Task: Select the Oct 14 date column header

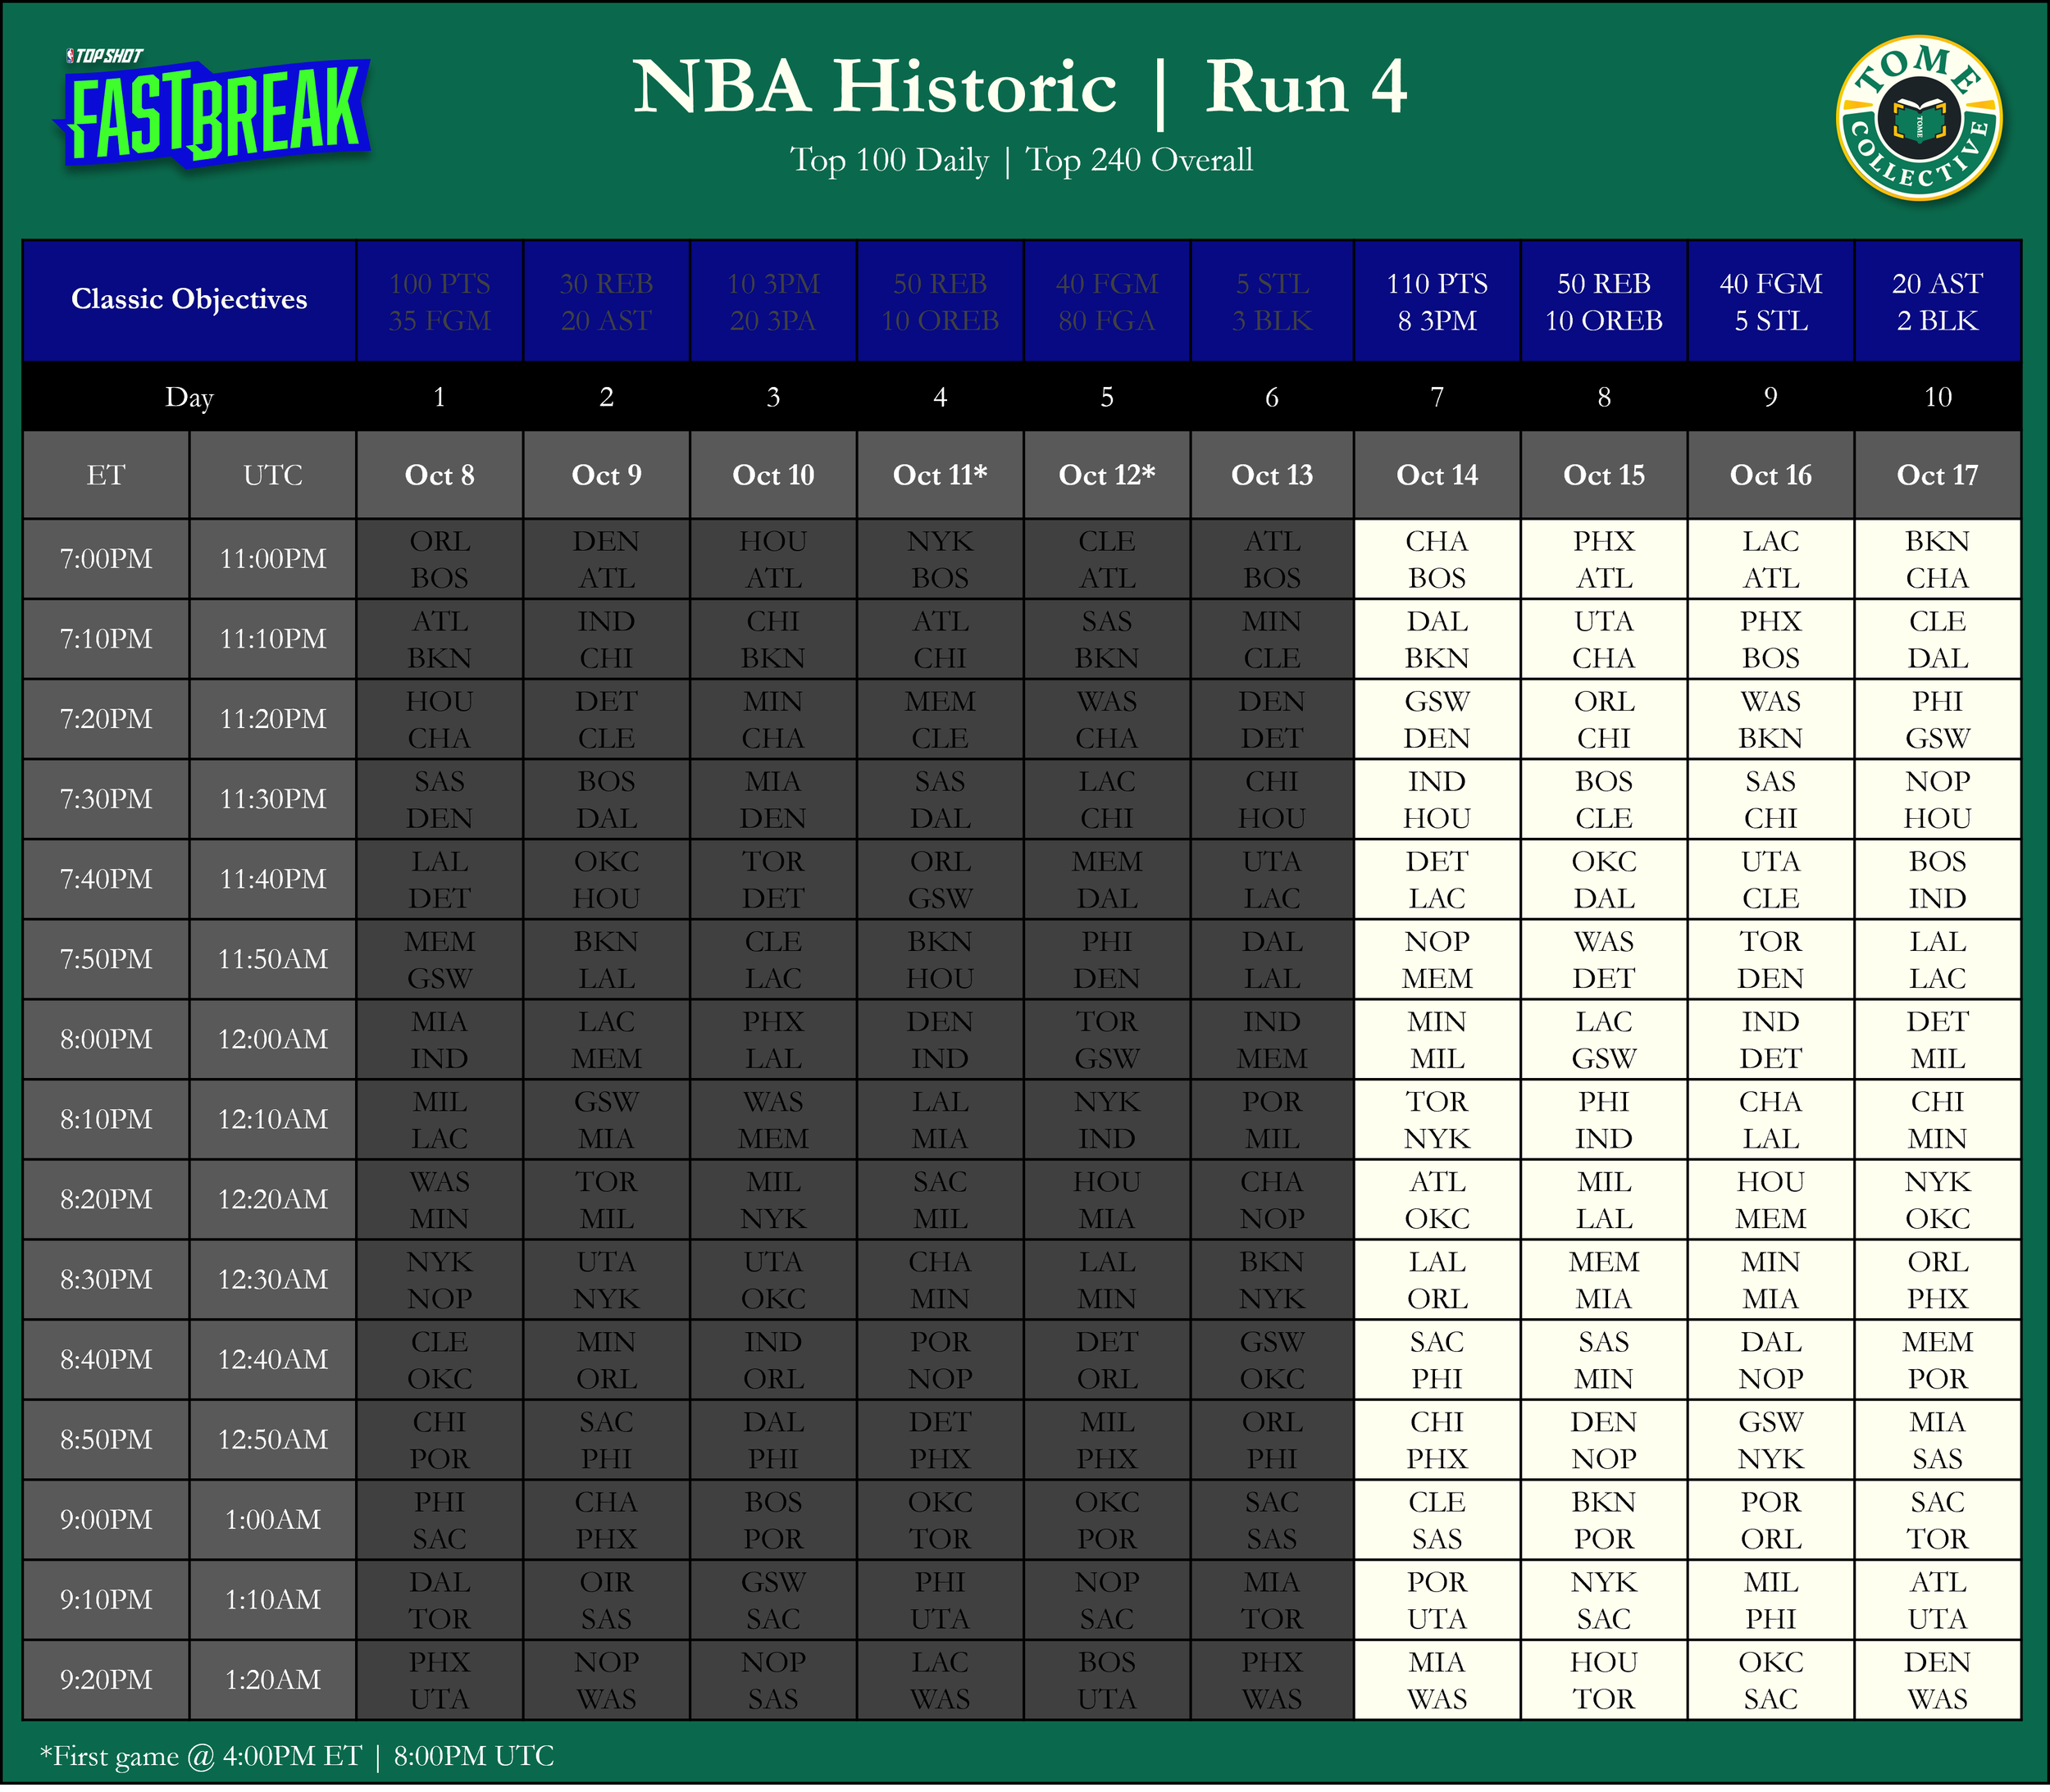Action: tap(1437, 475)
